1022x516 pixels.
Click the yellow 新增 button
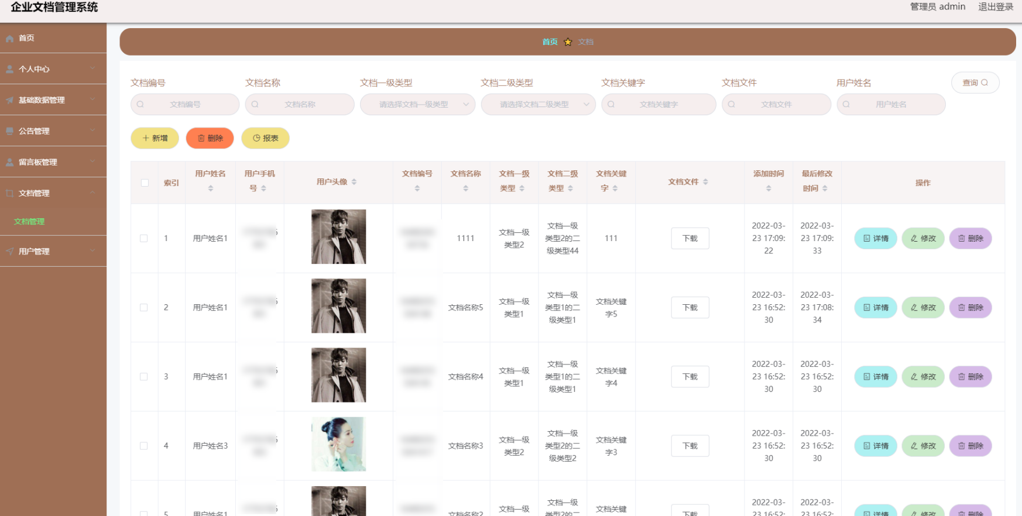pos(155,138)
